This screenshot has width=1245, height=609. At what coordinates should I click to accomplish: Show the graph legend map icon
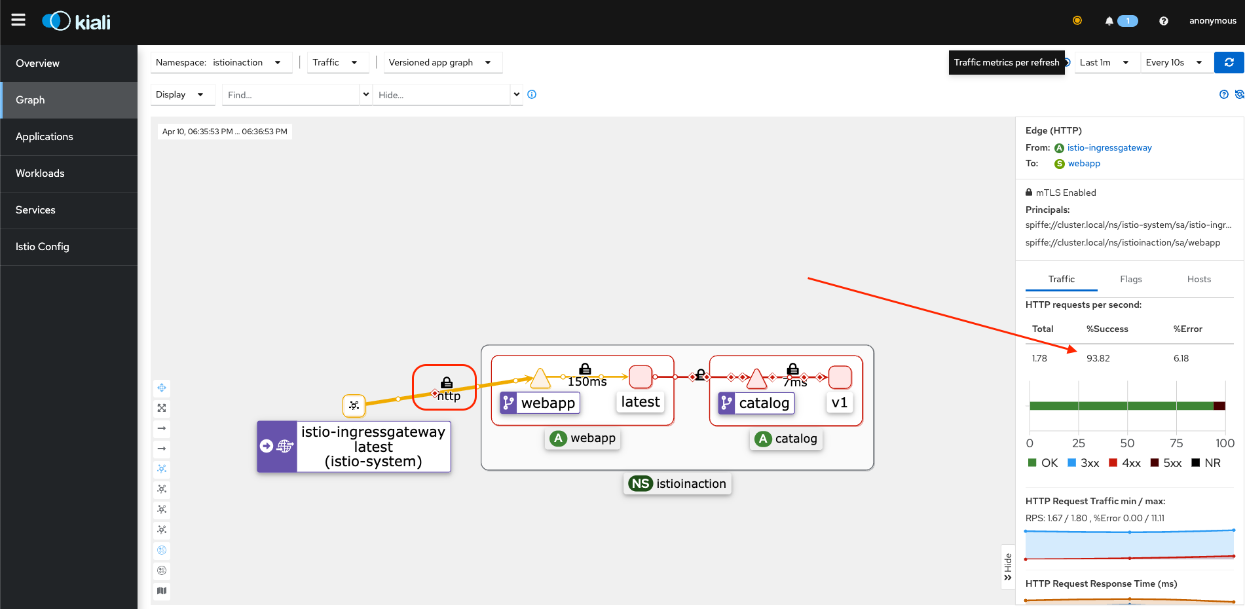(162, 591)
